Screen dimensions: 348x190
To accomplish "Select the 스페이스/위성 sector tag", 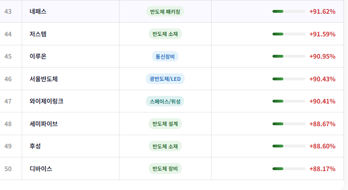I will pyautogui.click(x=165, y=101).
